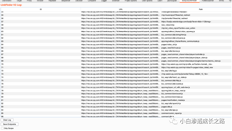Click the Save Endpoints button
The image size is (232, 131).
point(9,124)
